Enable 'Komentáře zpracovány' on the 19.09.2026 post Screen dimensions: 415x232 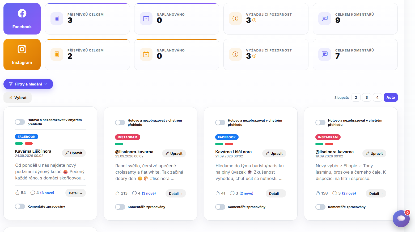[320, 207]
